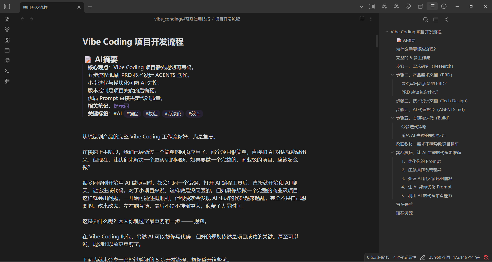Open file info circle icon
Image resolution: width=492 pixels, height=262 pixels.
click(x=444, y=6)
